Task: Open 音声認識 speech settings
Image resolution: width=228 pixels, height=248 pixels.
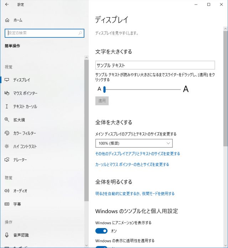Action: coord(21,235)
